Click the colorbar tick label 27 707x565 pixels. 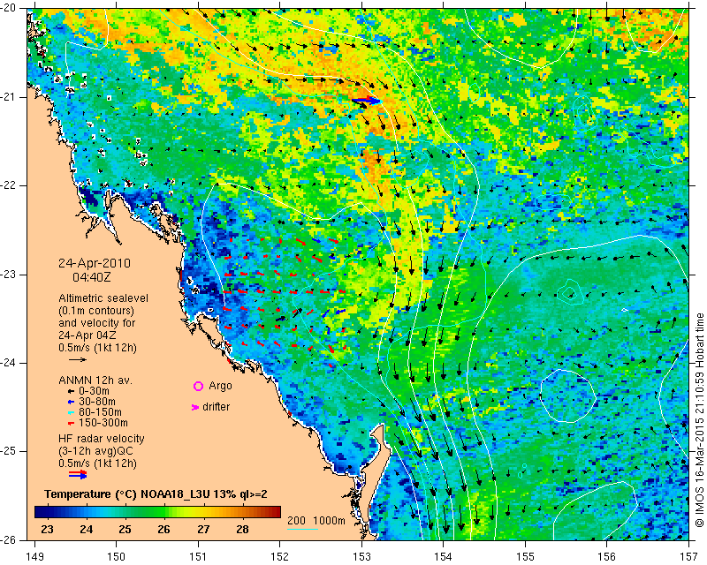pos(203,530)
